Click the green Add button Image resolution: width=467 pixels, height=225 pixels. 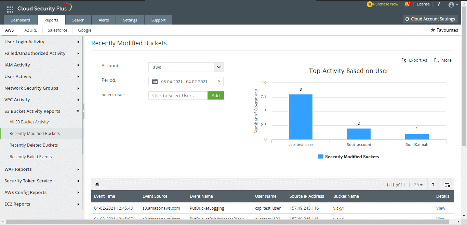click(x=216, y=95)
